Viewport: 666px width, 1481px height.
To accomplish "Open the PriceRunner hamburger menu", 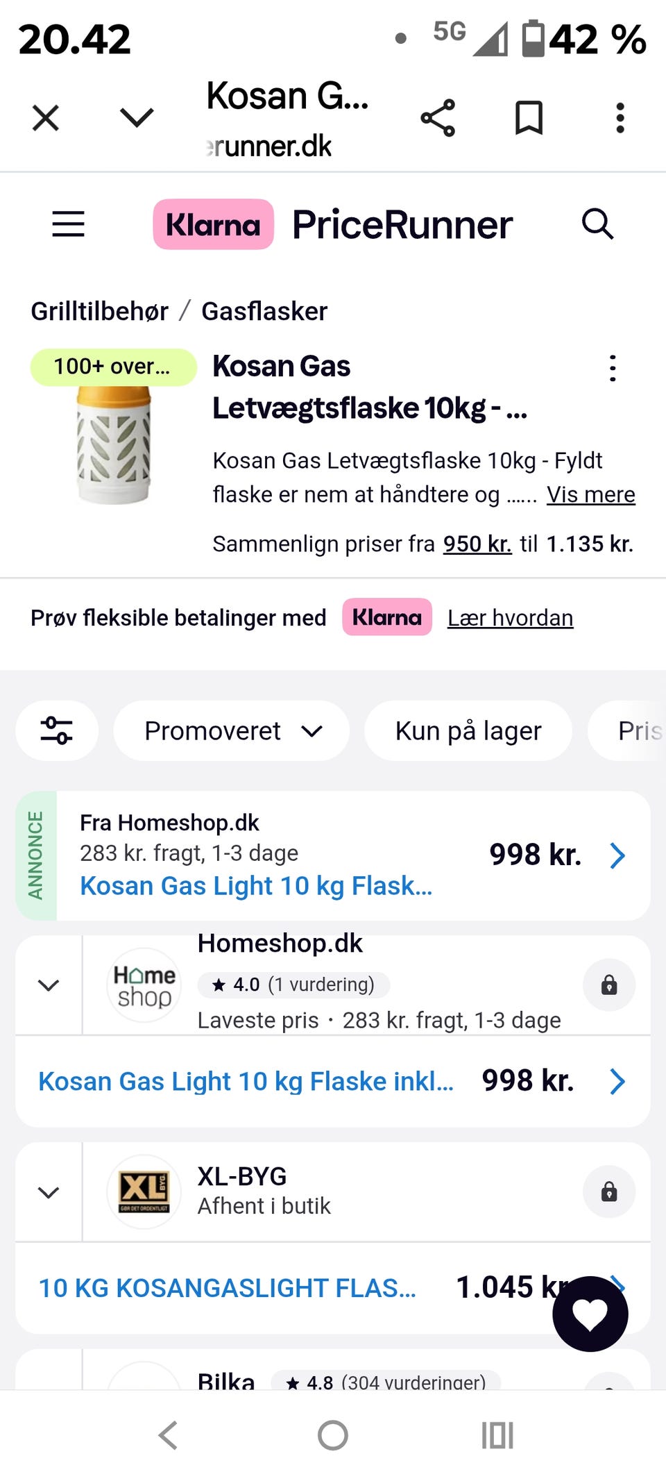I will click(68, 224).
